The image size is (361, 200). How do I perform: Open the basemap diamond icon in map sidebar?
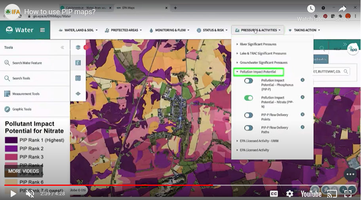click(78, 93)
